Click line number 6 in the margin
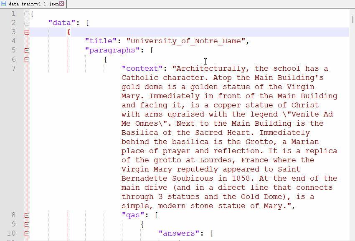The image size is (355, 241). tap(14, 60)
